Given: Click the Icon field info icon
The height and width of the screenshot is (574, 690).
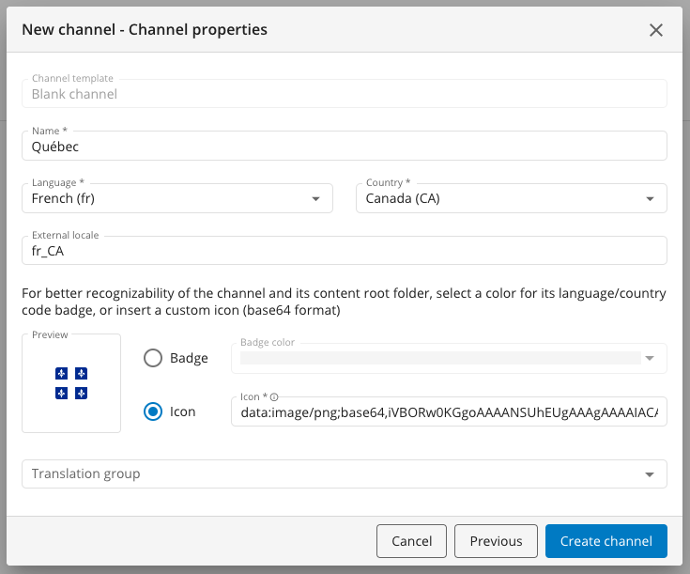Looking at the screenshot, I should tap(273, 397).
